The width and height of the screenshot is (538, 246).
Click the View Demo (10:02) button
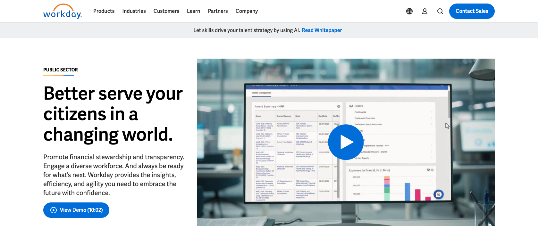click(76, 210)
